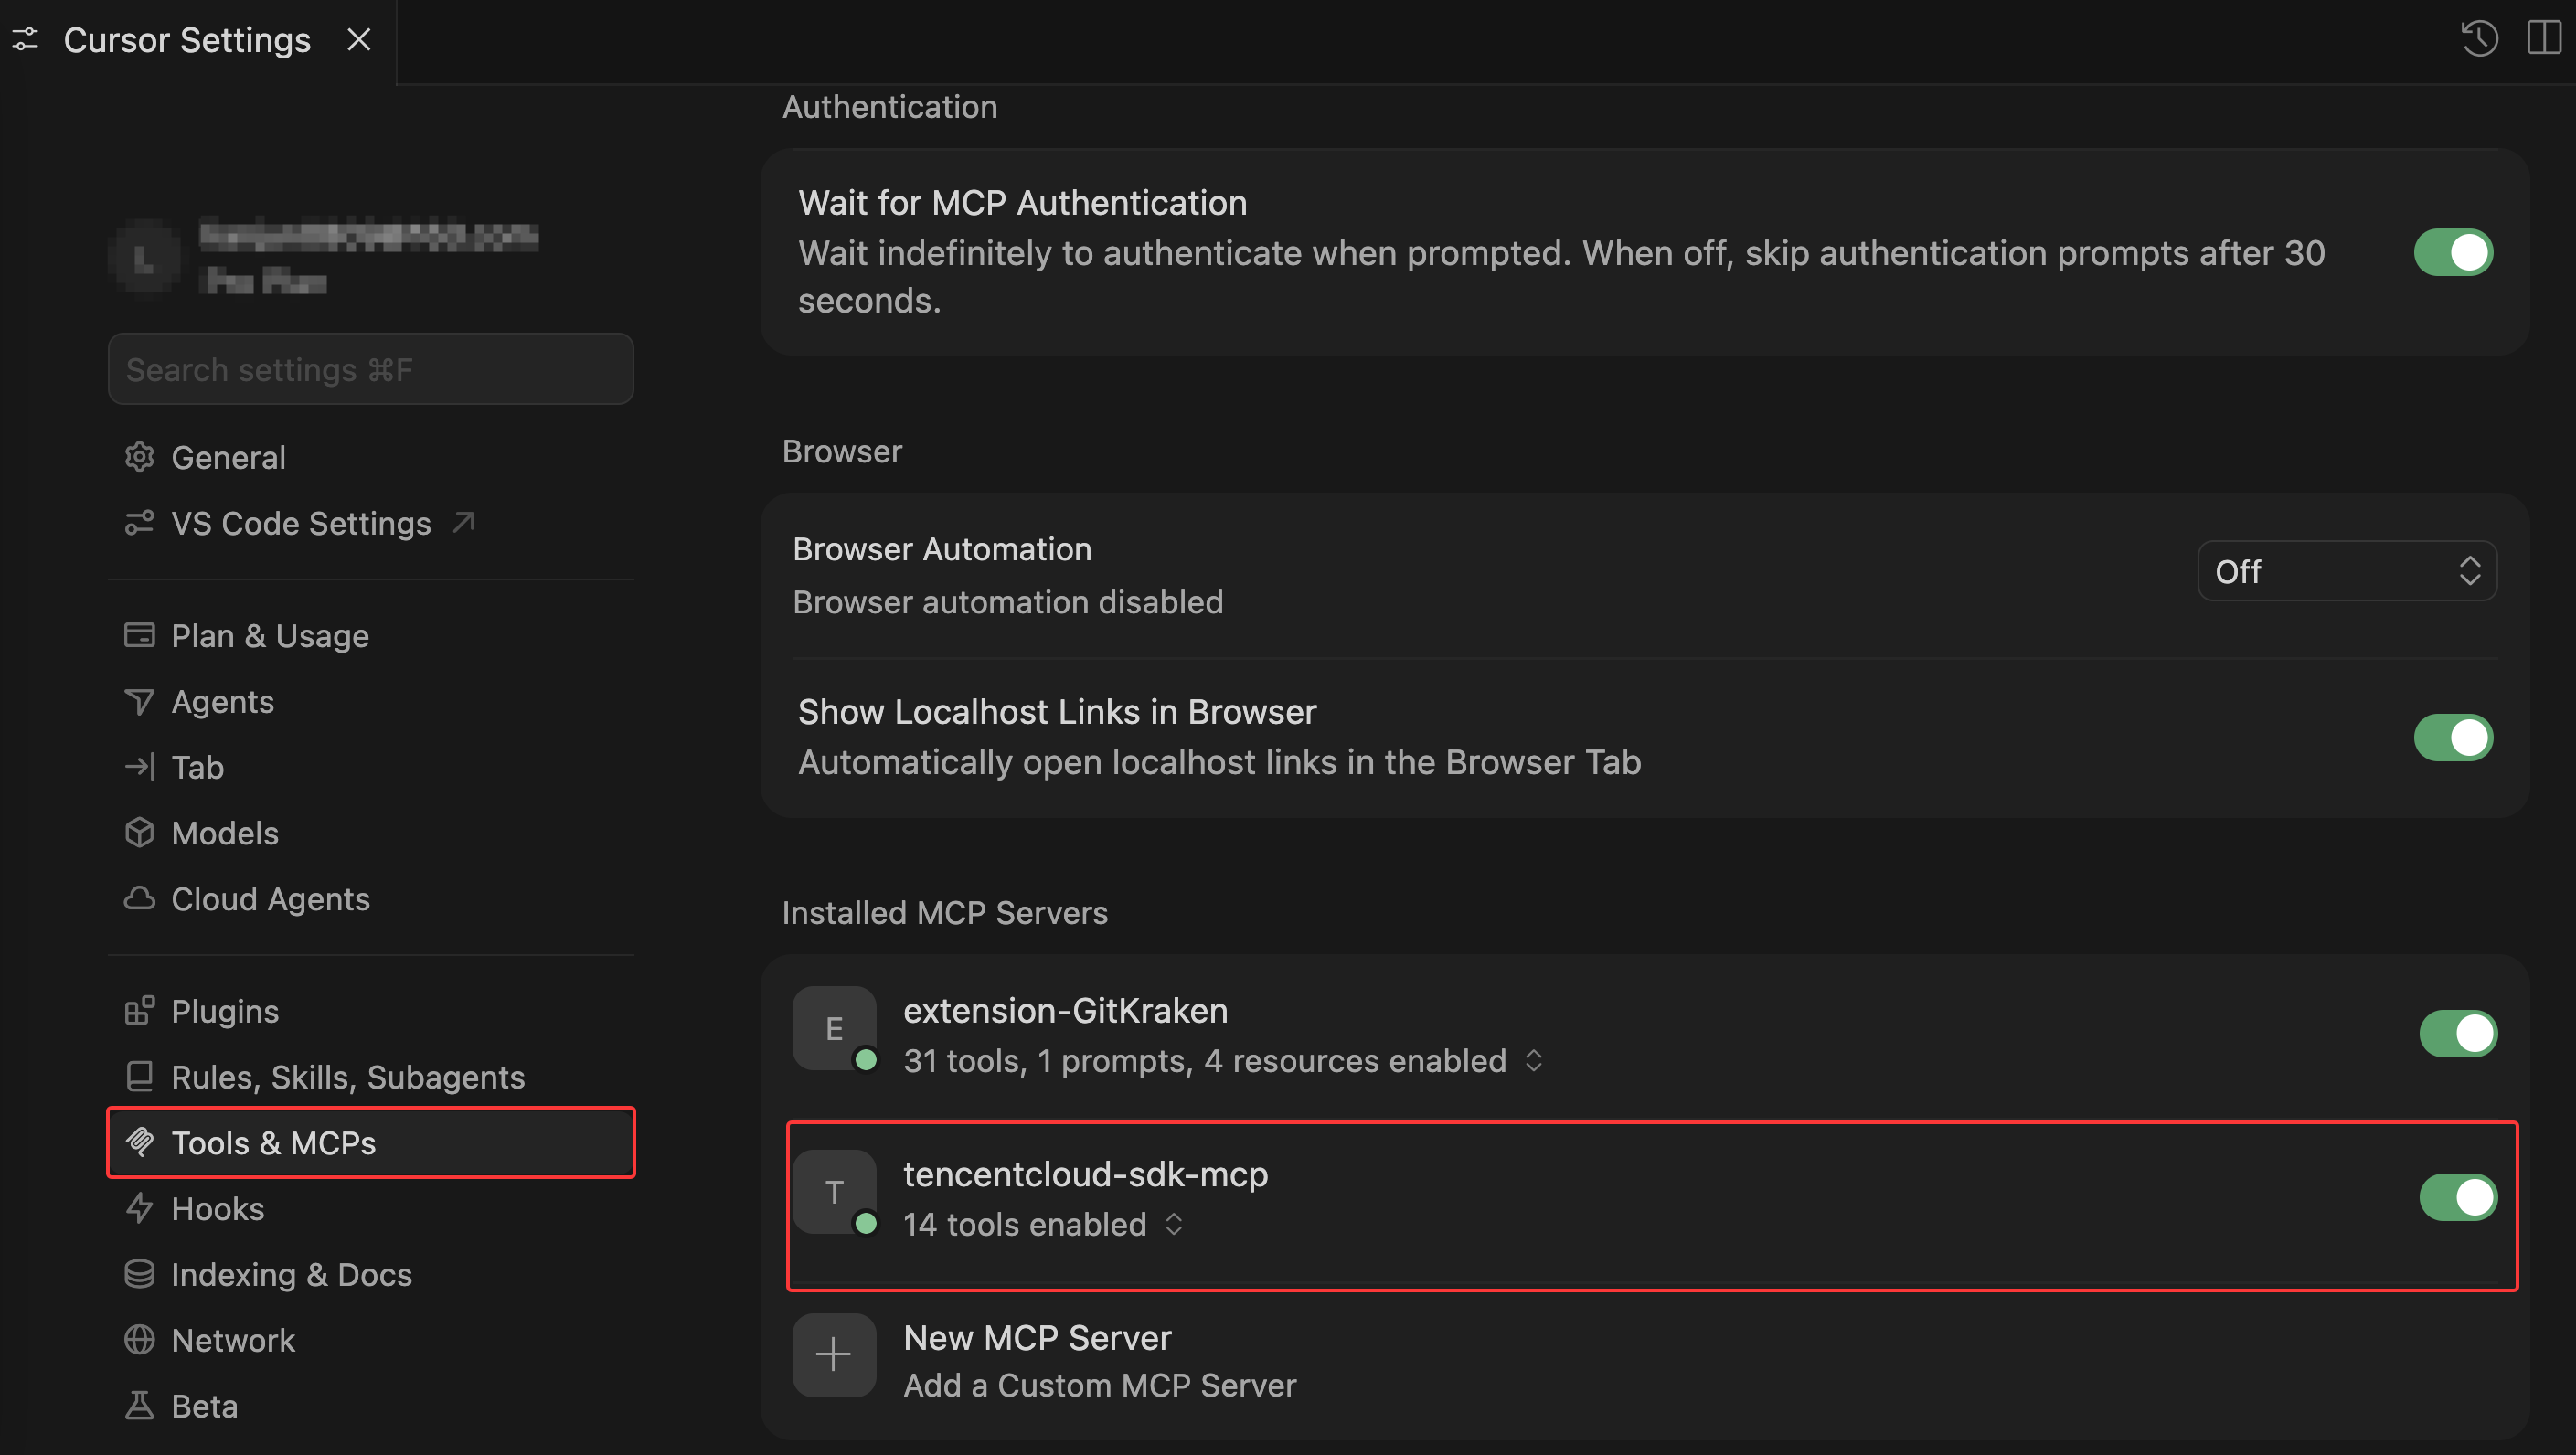Click the Cloud Agents cloud icon
Viewport: 2576px width, 1455px height.
click(139, 899)
